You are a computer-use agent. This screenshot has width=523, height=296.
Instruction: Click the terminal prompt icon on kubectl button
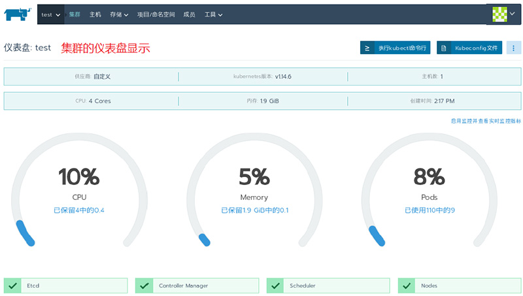[367, 48]
